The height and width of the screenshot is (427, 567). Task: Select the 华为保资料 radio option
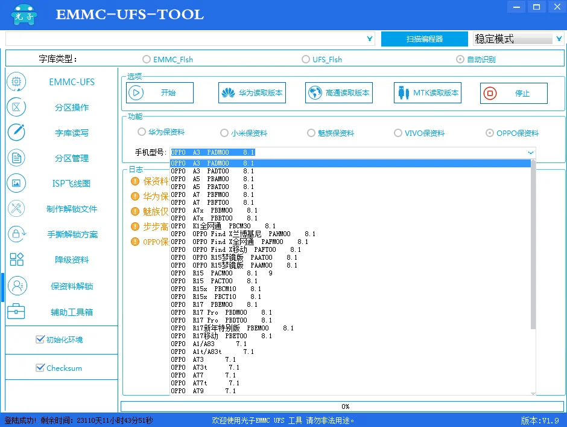coord(142,132)
